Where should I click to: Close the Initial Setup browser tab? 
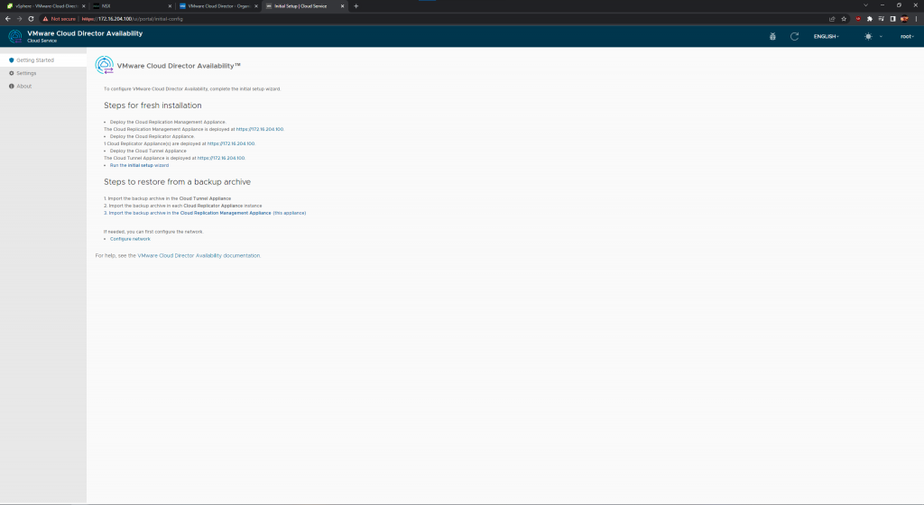tap(342, 6)
